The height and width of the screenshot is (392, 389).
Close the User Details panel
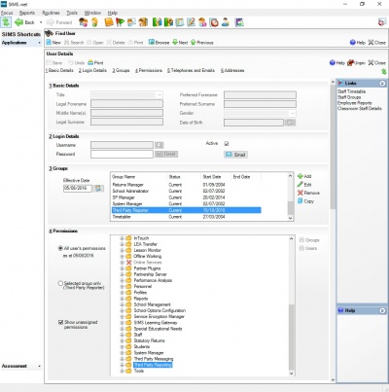(x=376, y=62)
